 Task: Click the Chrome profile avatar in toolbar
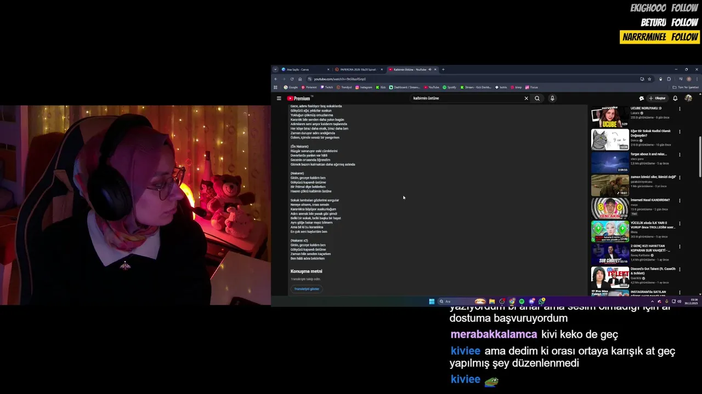click(x=689, y=79)
